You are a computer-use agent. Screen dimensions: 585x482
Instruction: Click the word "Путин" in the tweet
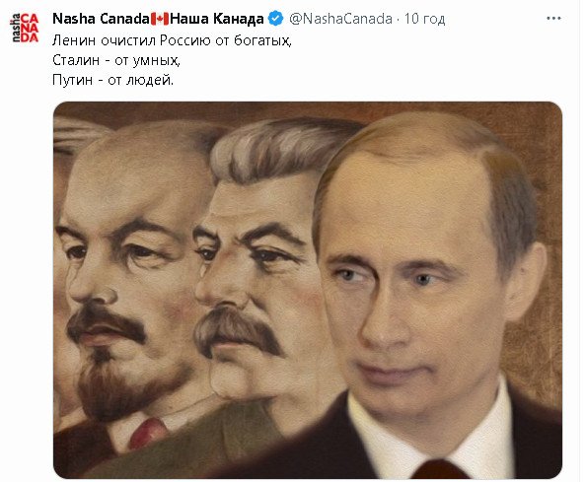(x=72, y=80)
